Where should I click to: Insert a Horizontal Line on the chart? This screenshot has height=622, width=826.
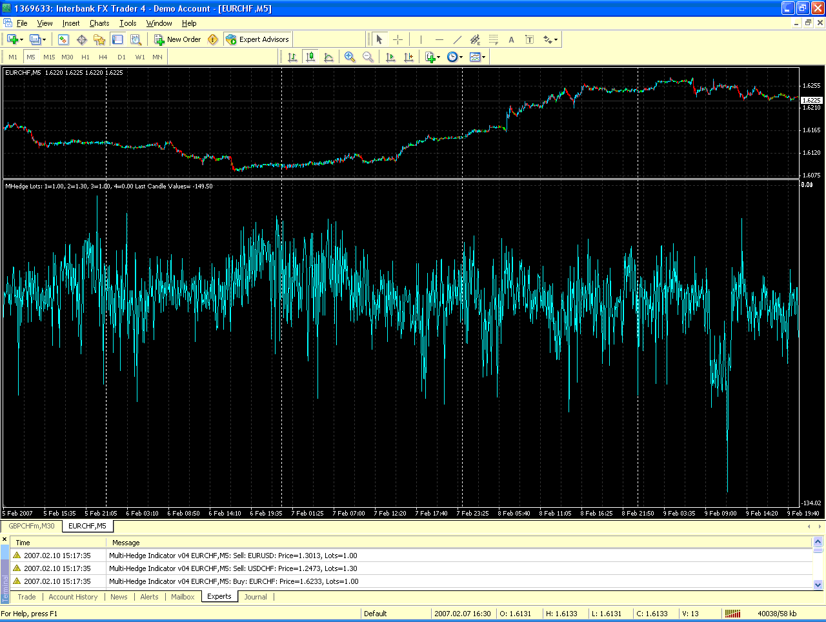[x=439, y=39]
